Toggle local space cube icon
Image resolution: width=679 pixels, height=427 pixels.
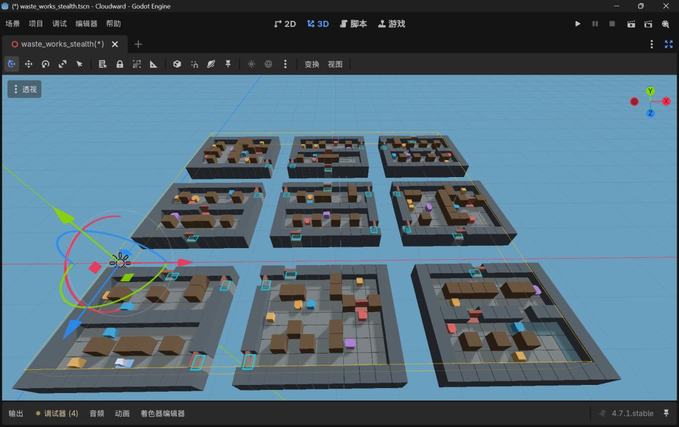coord(177,64)
